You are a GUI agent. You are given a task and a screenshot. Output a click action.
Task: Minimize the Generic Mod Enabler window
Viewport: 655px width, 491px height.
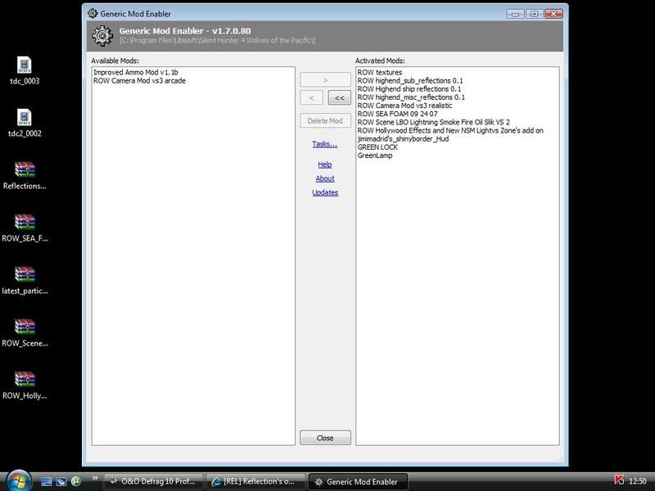click(516, 14)
